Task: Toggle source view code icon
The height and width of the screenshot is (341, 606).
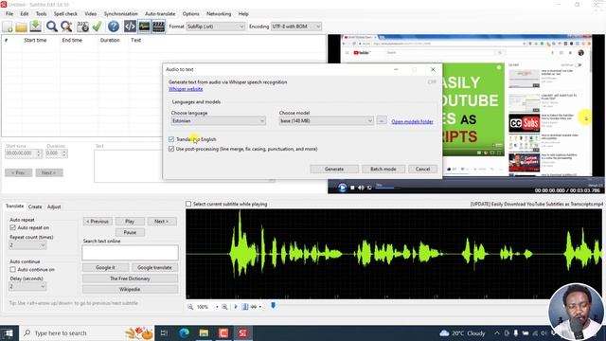Action: pos(130,27)
